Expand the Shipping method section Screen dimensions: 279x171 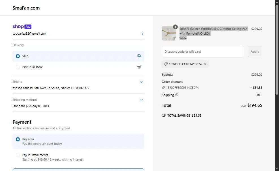pyautogui.click(x=141, y=100)
